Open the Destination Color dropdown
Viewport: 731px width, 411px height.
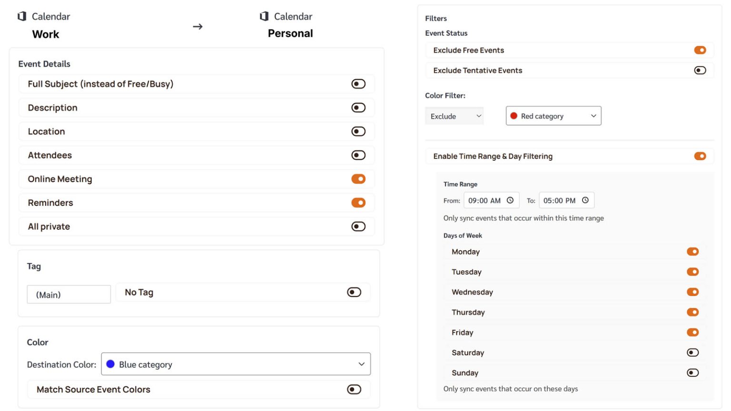tap(236, 364)
